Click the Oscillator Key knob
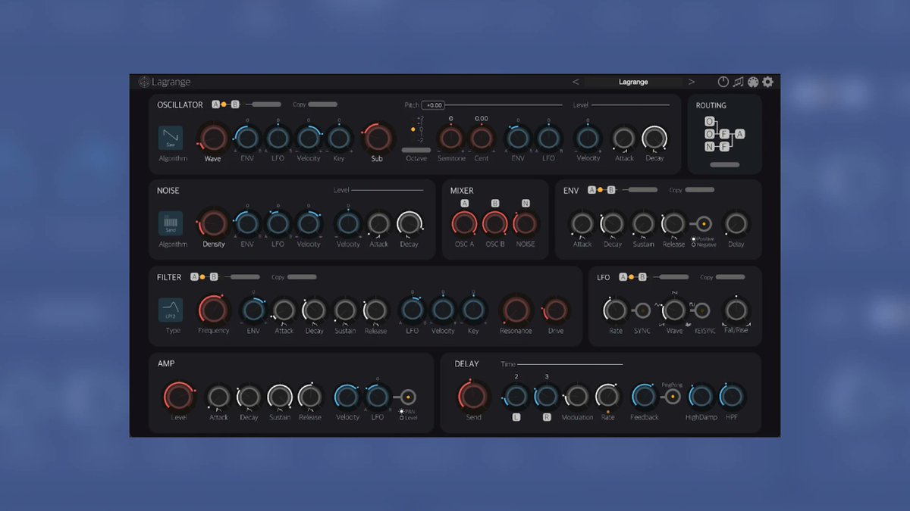This screenshot has width=910, height=511. tap(339, 139)
